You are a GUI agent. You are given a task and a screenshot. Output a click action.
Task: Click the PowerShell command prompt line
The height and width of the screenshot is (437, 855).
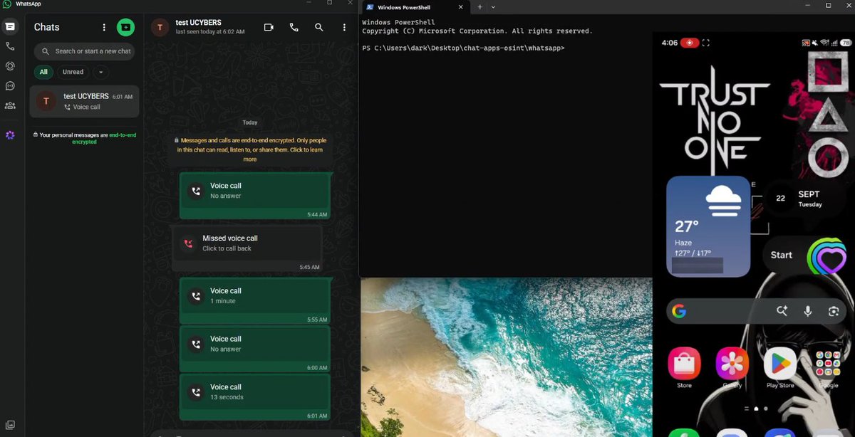463,48
